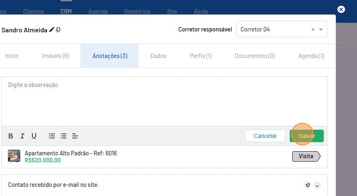
Task: Expand the e-mail contact note chevron
Action: click(x=317, y=185)
